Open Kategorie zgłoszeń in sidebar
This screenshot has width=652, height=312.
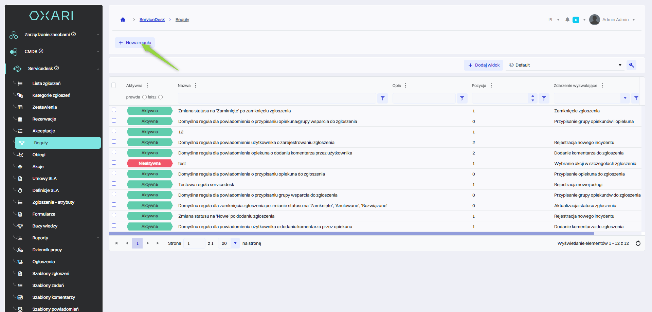pyautogui.click(x=51, y=95)
